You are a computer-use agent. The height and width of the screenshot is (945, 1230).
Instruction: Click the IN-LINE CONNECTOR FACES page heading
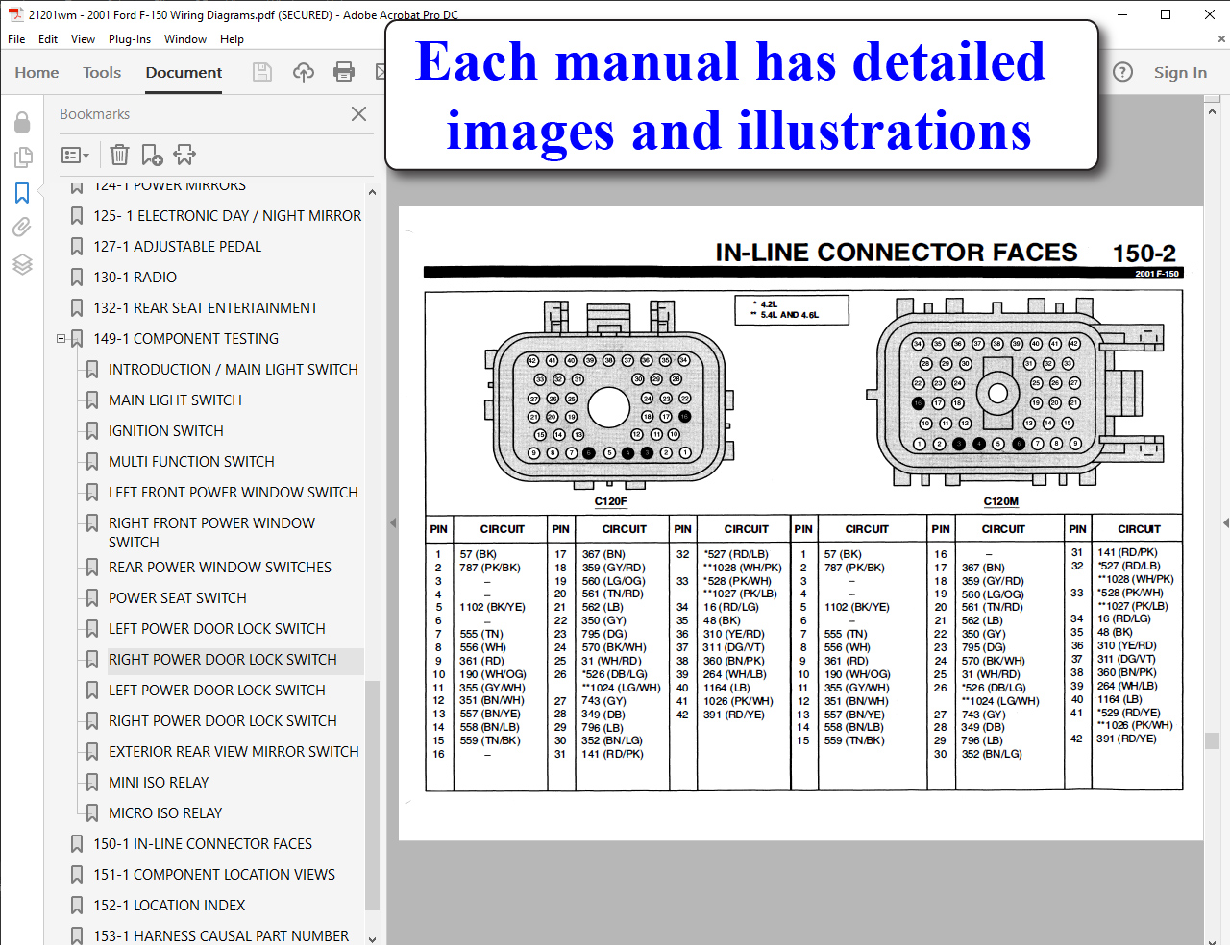(x=896, y=253)
